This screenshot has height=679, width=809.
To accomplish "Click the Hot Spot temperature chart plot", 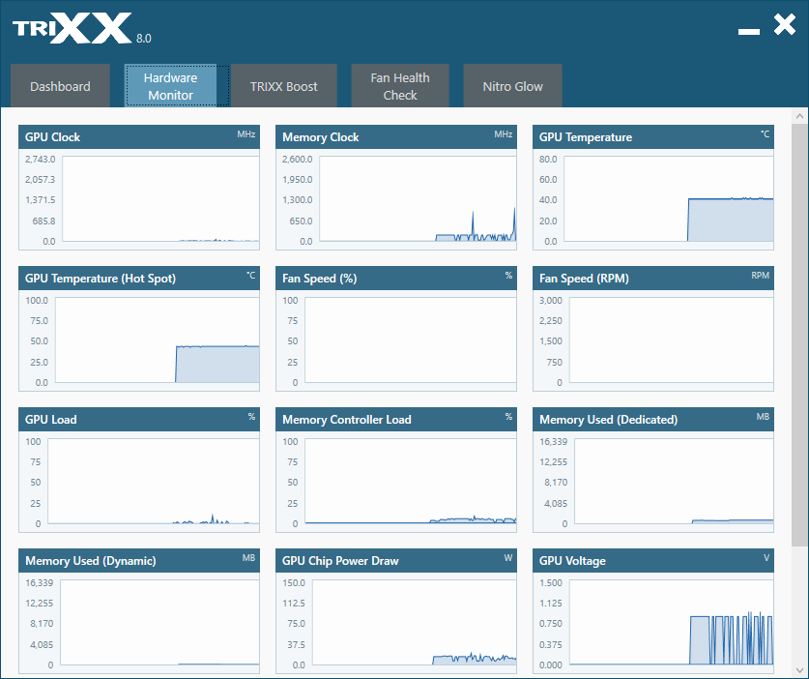I will 158,340.
